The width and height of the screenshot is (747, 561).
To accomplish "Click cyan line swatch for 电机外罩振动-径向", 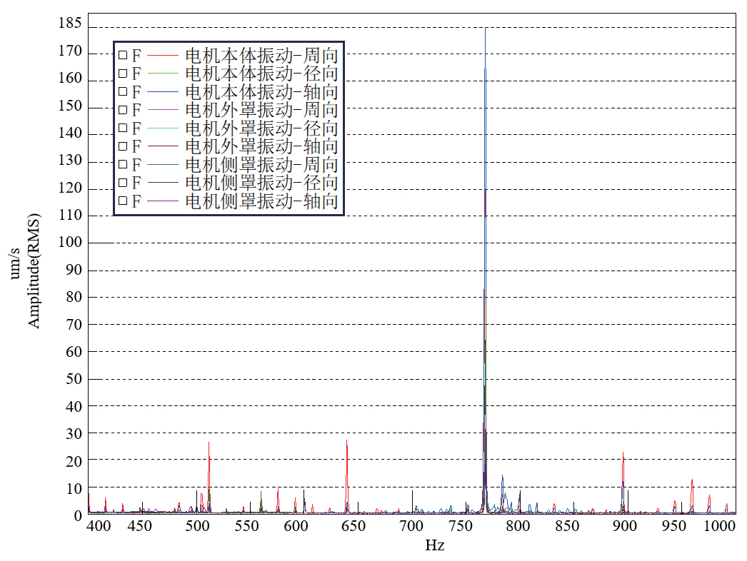I will coord(163,128).
